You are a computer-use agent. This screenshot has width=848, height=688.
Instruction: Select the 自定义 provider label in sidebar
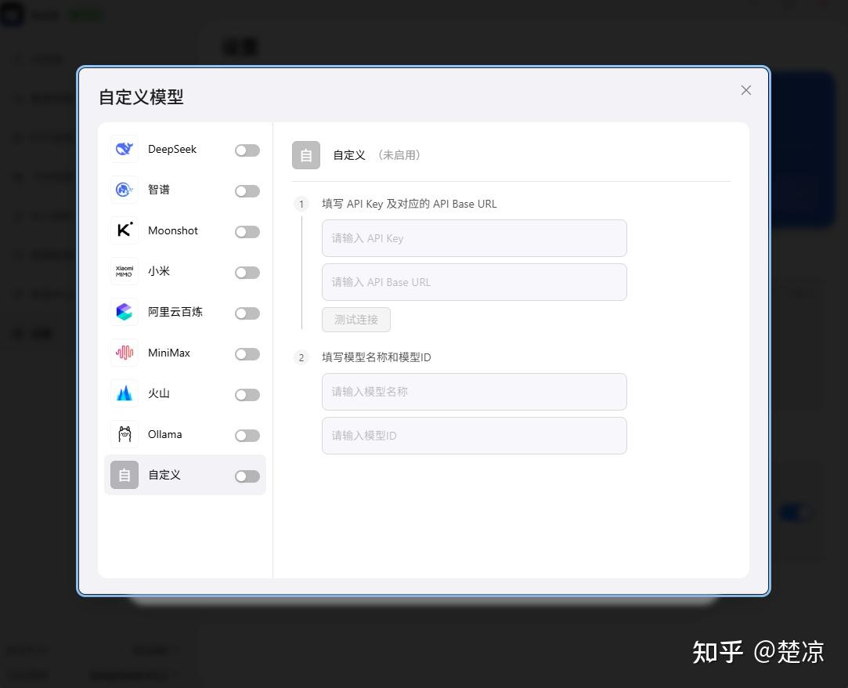pos(164,475)
